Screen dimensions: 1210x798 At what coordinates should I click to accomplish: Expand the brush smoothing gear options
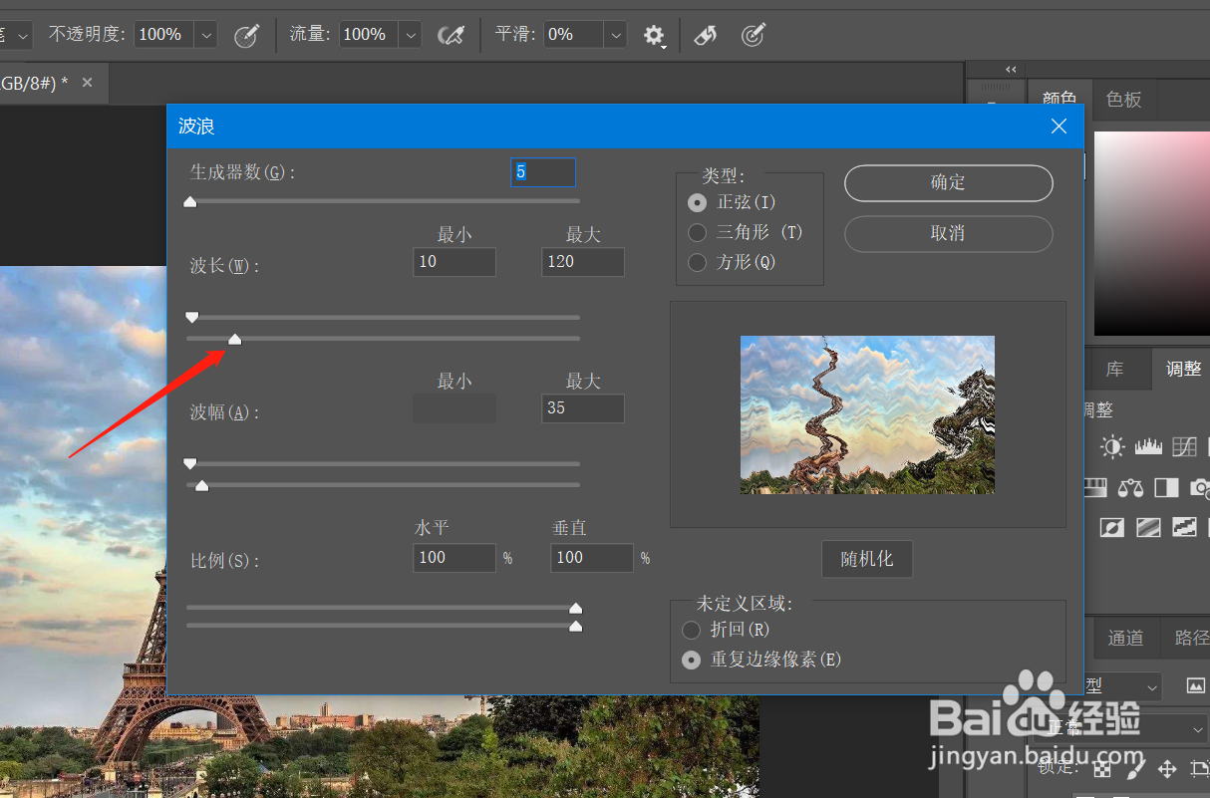point(654,34)
